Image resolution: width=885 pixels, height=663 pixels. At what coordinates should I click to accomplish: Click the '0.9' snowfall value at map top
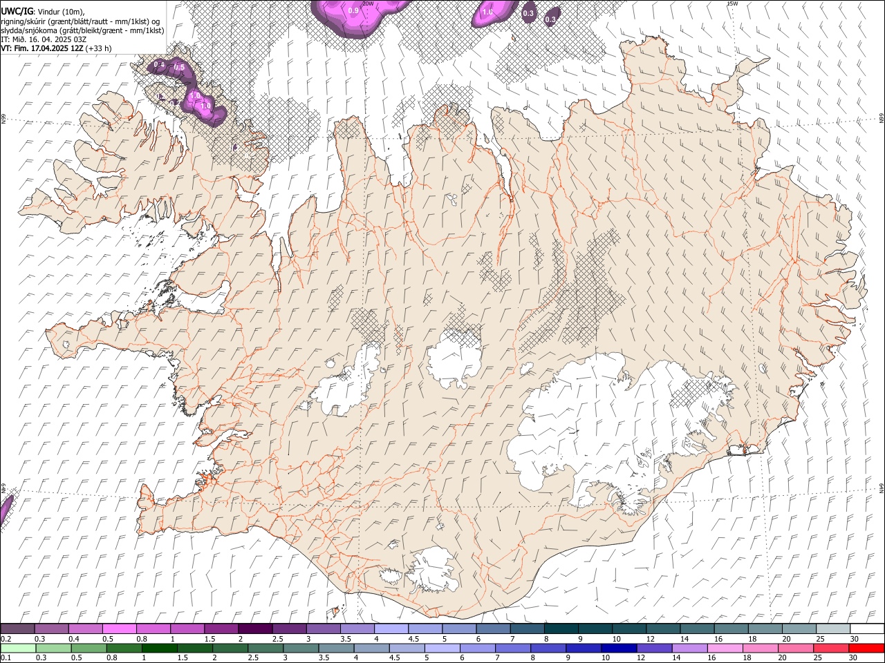tap(353, 10)
